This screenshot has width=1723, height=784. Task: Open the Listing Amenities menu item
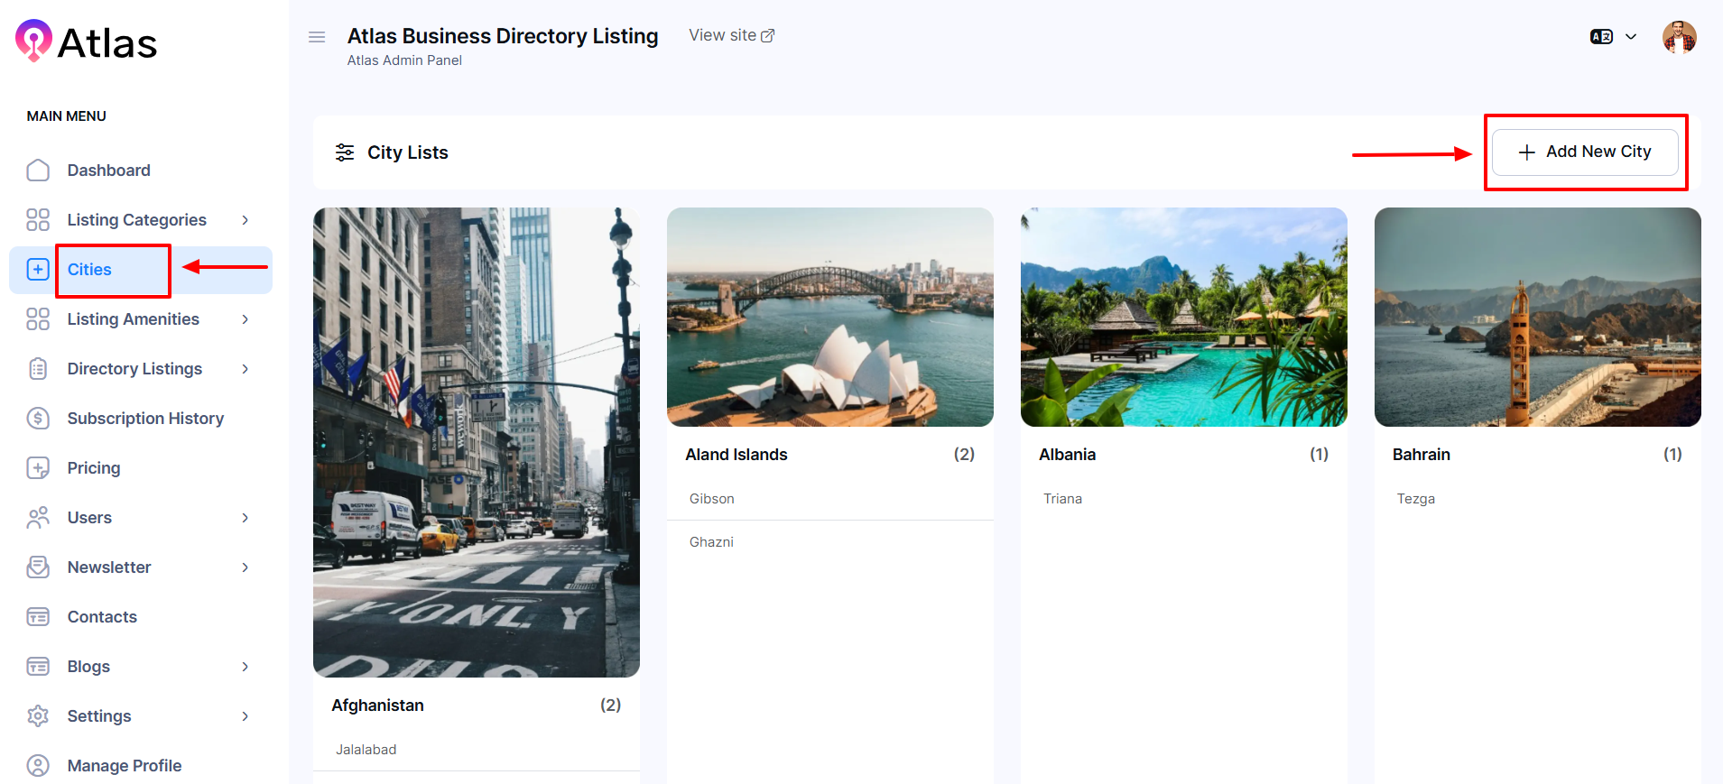click(133, 319)
